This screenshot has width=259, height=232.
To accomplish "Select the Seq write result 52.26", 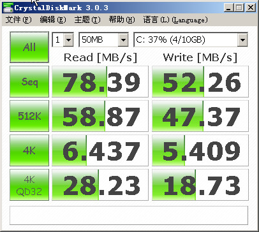I will tap(200, 82).
